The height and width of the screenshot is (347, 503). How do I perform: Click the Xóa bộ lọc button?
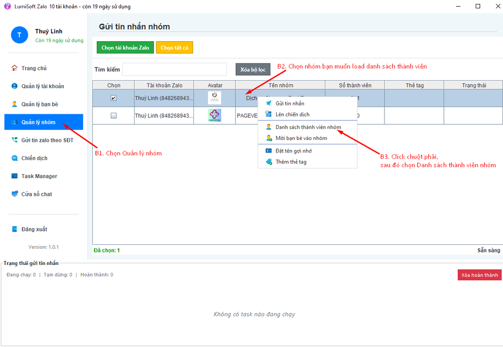(x=253, y=69)
